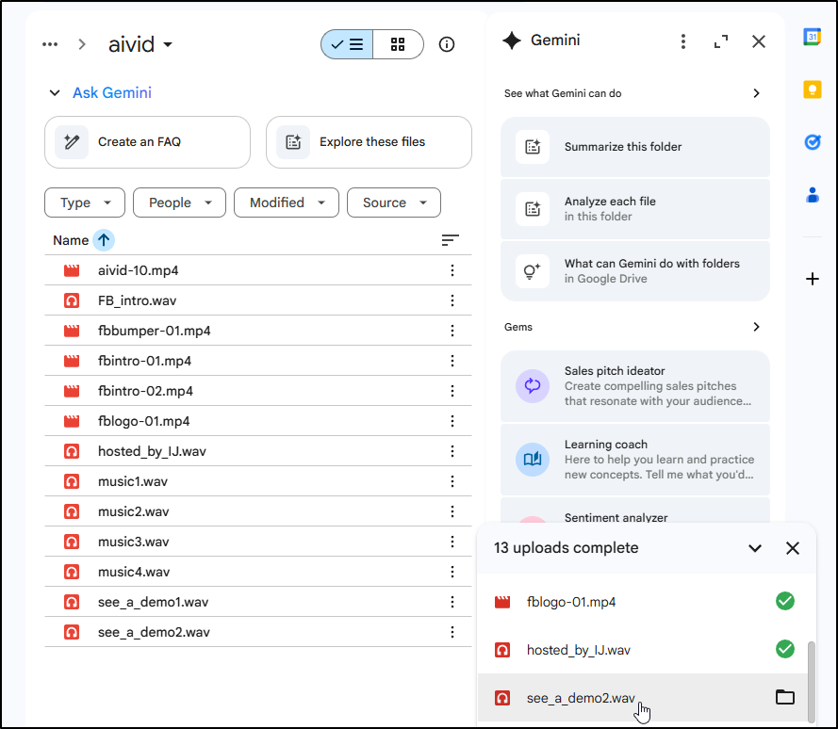Click Analyze each file suggestion
Viewport: 838px width, 729px height.
(x=635, y=209)
